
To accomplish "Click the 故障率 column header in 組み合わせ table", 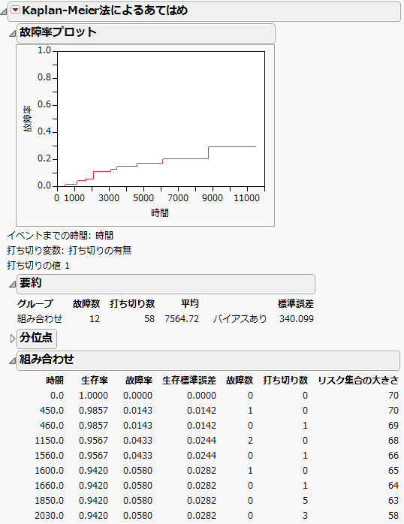I will point(139,380).
